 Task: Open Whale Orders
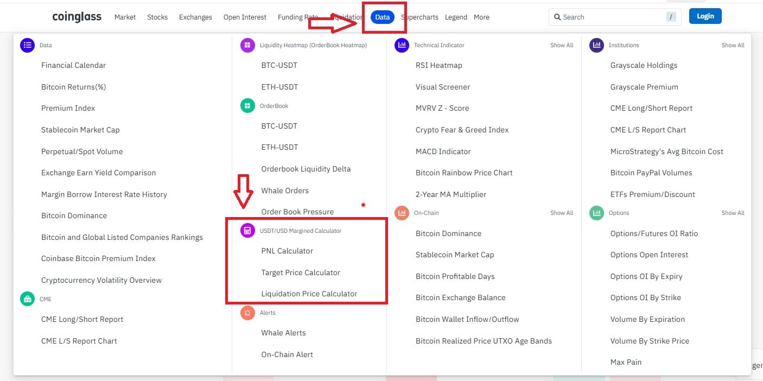click(x=285, y=190)
